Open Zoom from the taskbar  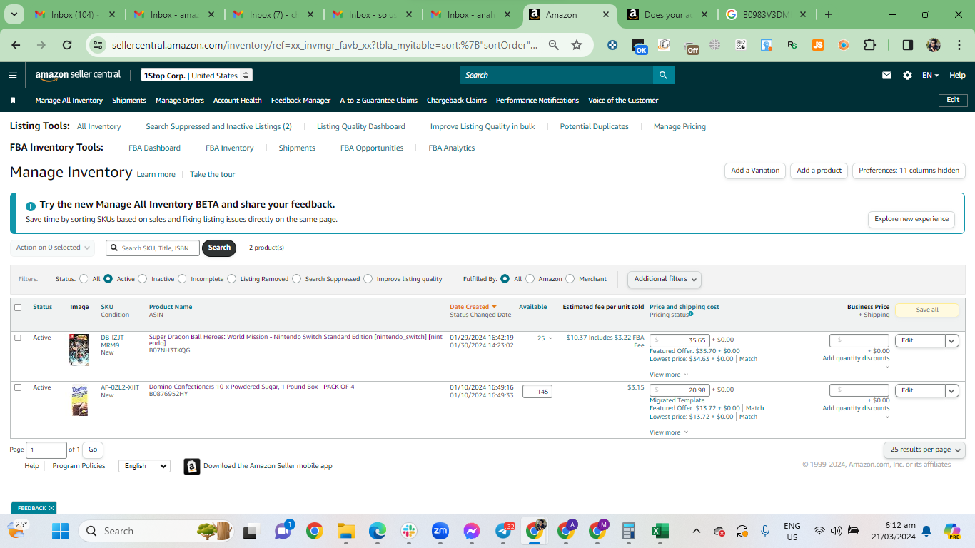440,531
